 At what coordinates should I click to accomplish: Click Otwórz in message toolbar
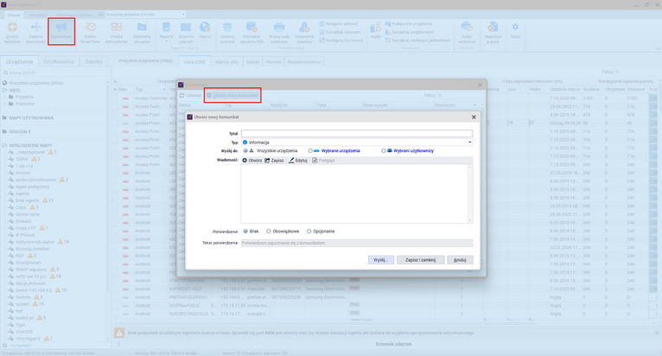tap(252, 161)
